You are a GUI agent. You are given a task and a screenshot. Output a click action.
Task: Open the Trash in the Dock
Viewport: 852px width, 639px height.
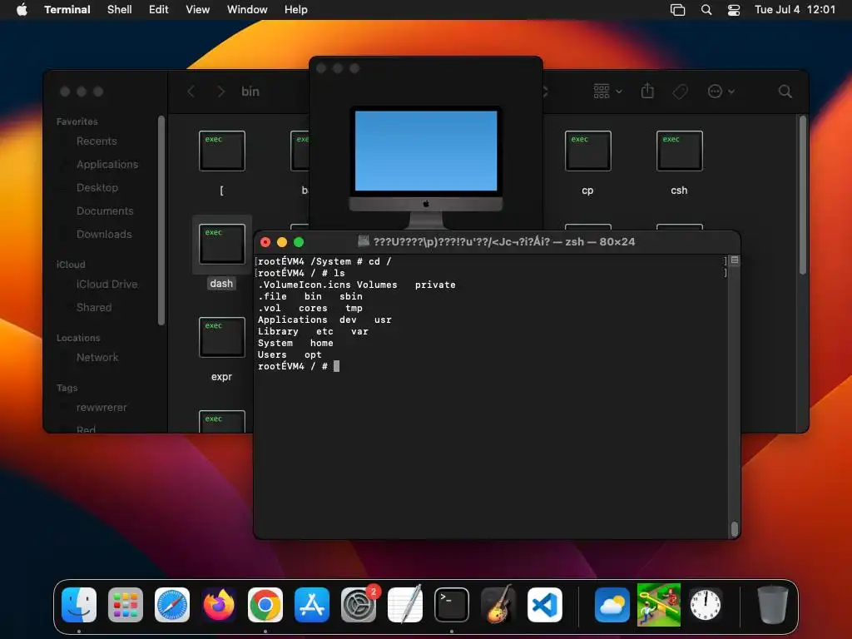[773, 604]
